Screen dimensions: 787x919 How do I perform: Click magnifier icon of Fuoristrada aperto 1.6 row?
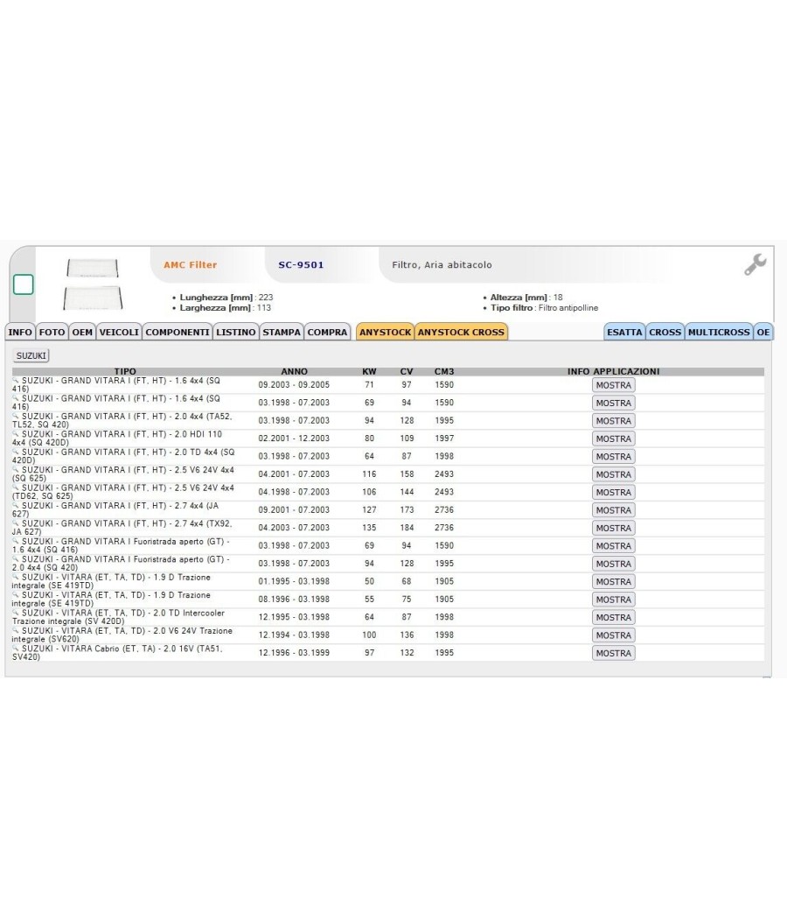pyautogui.click(x=16, y=542)
